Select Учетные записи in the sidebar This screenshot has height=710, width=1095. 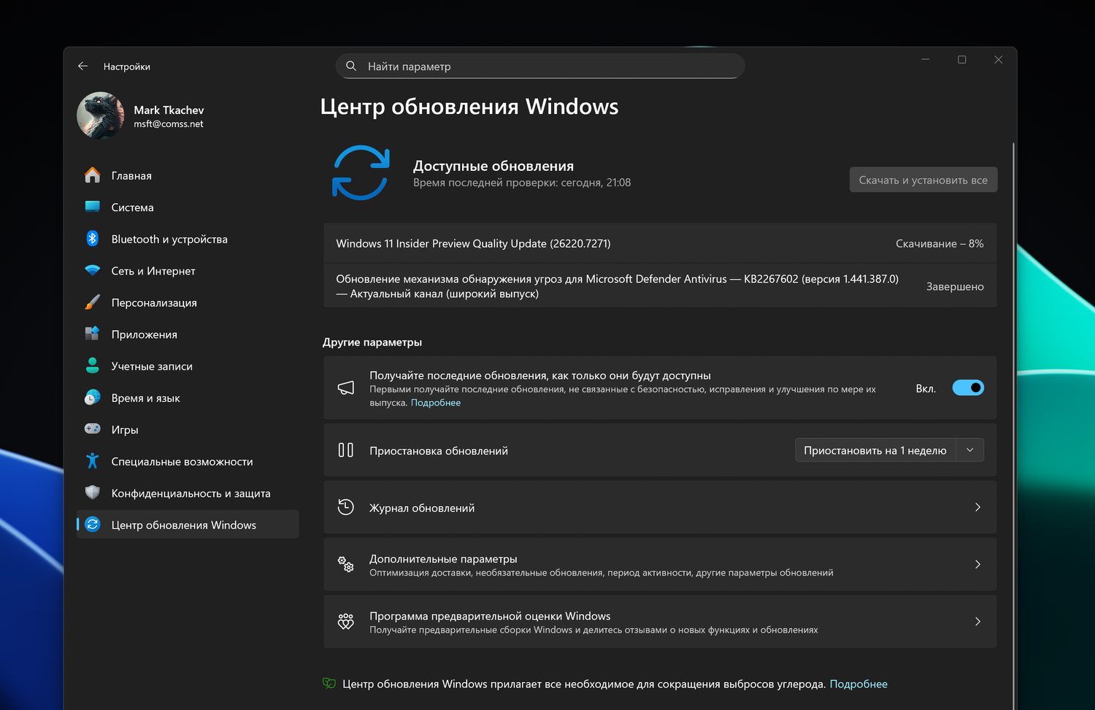pyautogui.click(x=92, y=365)
